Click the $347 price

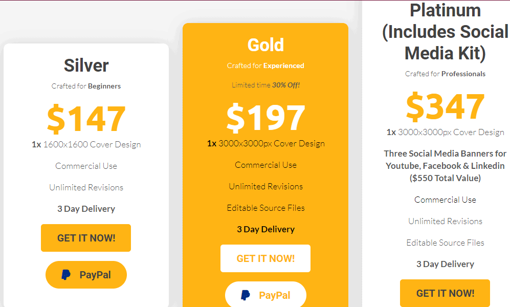coord(445,106)
